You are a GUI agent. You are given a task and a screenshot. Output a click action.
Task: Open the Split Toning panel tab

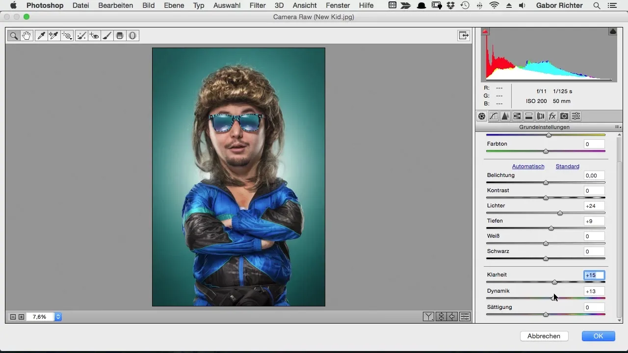[x=529, y=116]
